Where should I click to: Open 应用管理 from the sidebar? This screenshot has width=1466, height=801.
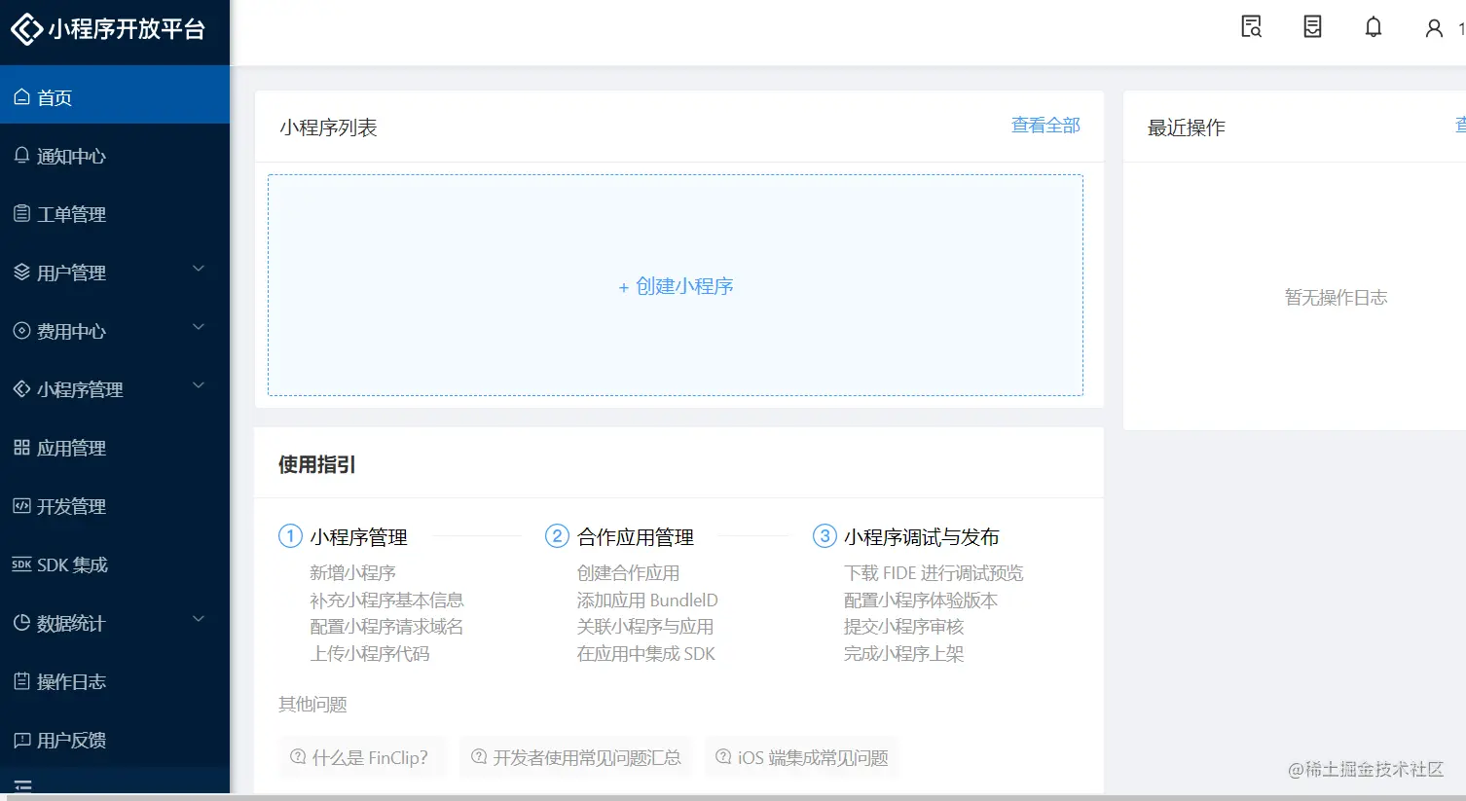pyautogui.click(x=115, y=448)
